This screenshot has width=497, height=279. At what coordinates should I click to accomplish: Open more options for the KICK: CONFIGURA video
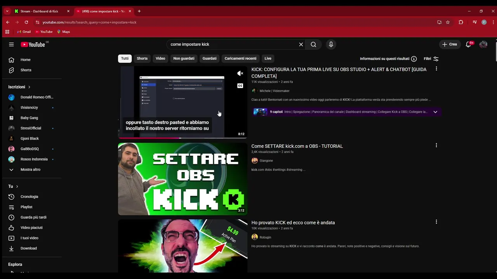tap(436, 69)
